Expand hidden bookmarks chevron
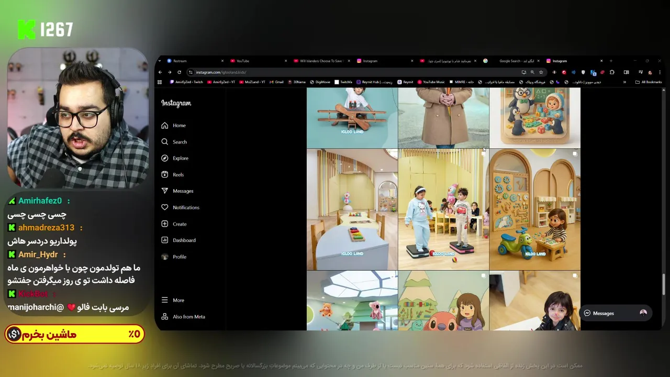Viewport: 670px width, 377px height. coord(624,82)
